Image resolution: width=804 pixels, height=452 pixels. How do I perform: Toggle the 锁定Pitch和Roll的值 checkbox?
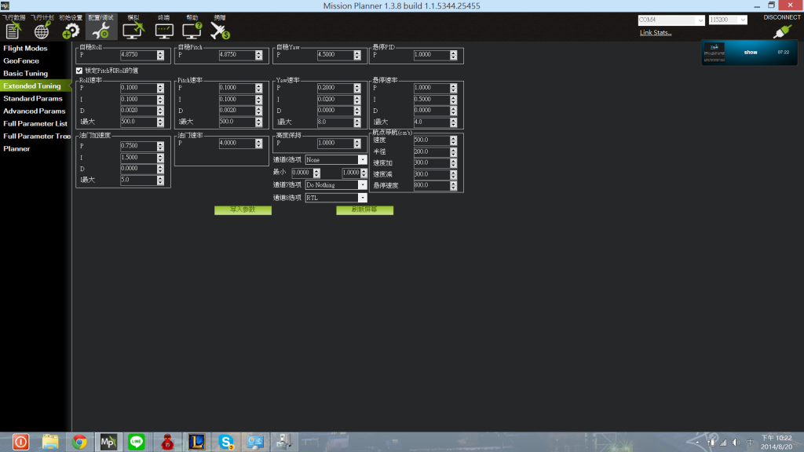79,71
